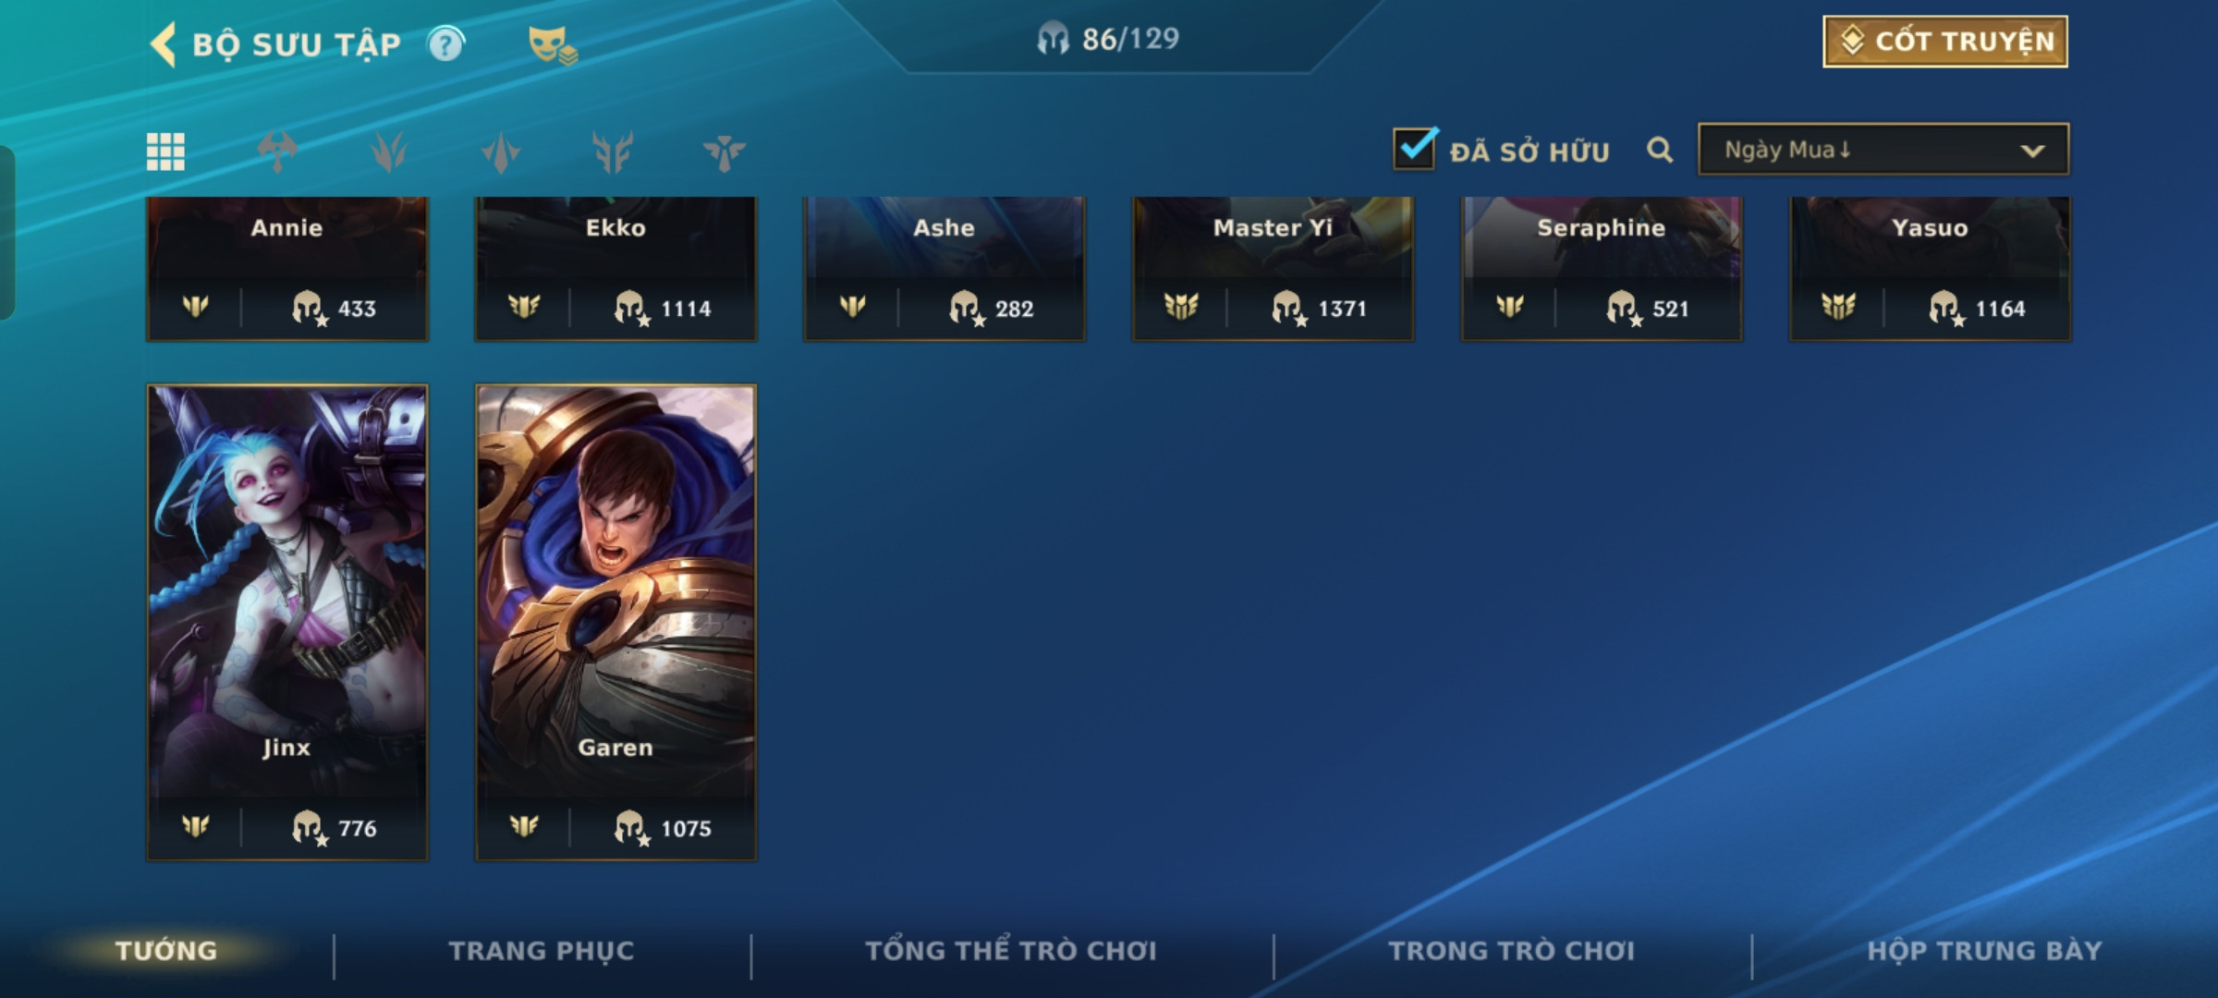Go back using the arrow beside Bộ Sưu Tập
This screenshot has width=2218, height=998.
pyautogui.click(x=164, y=44)
